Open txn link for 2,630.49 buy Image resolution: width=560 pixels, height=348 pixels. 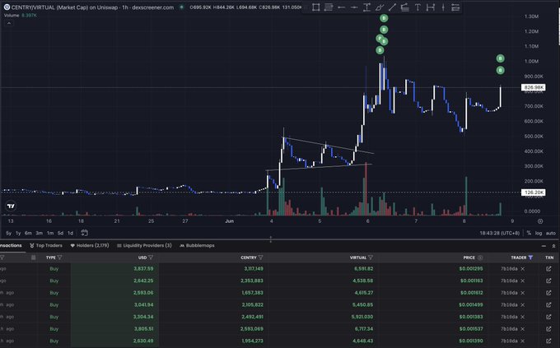pos(548,341)
